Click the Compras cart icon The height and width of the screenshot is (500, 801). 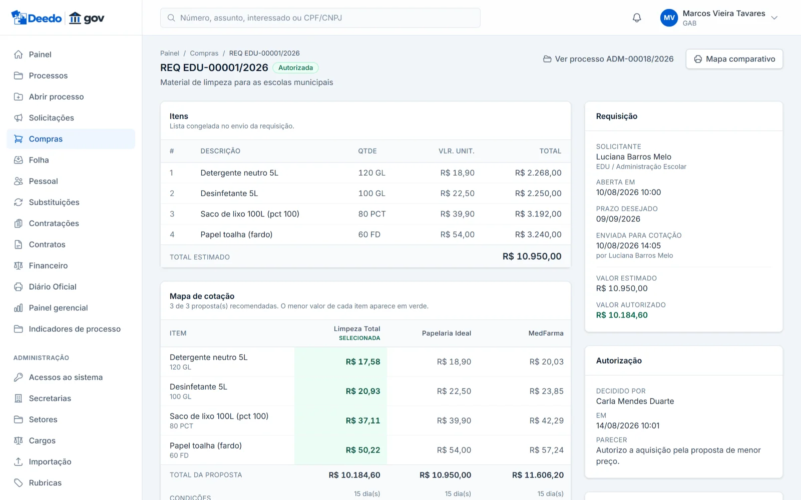tap(19, 139)
